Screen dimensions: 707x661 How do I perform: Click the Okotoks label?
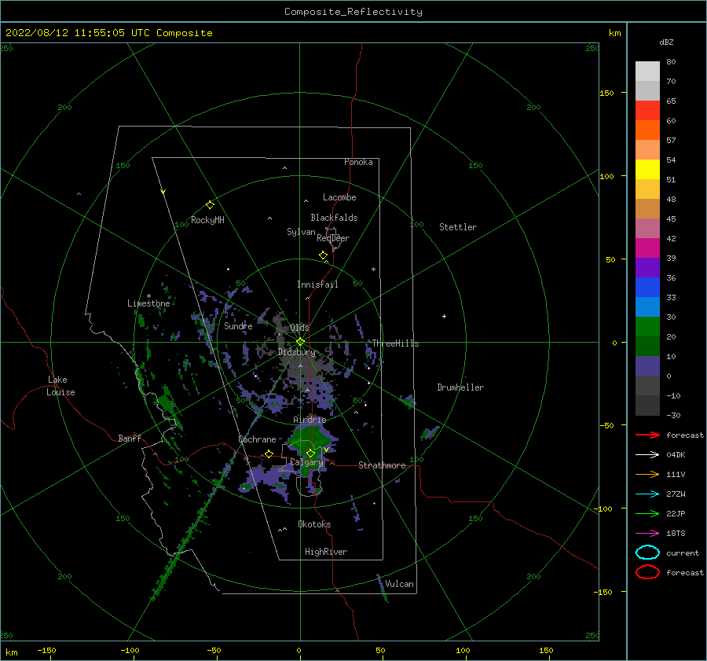pos(314,524)
